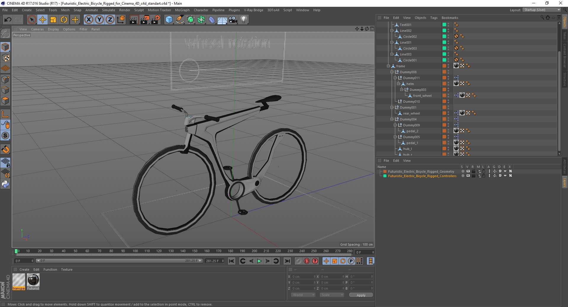Click the Apply button
This screenshot has width=568, height=307.
361,295
